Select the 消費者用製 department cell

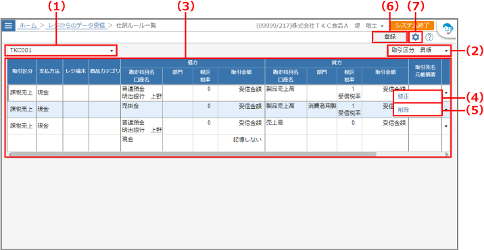(x=322, y=109)
